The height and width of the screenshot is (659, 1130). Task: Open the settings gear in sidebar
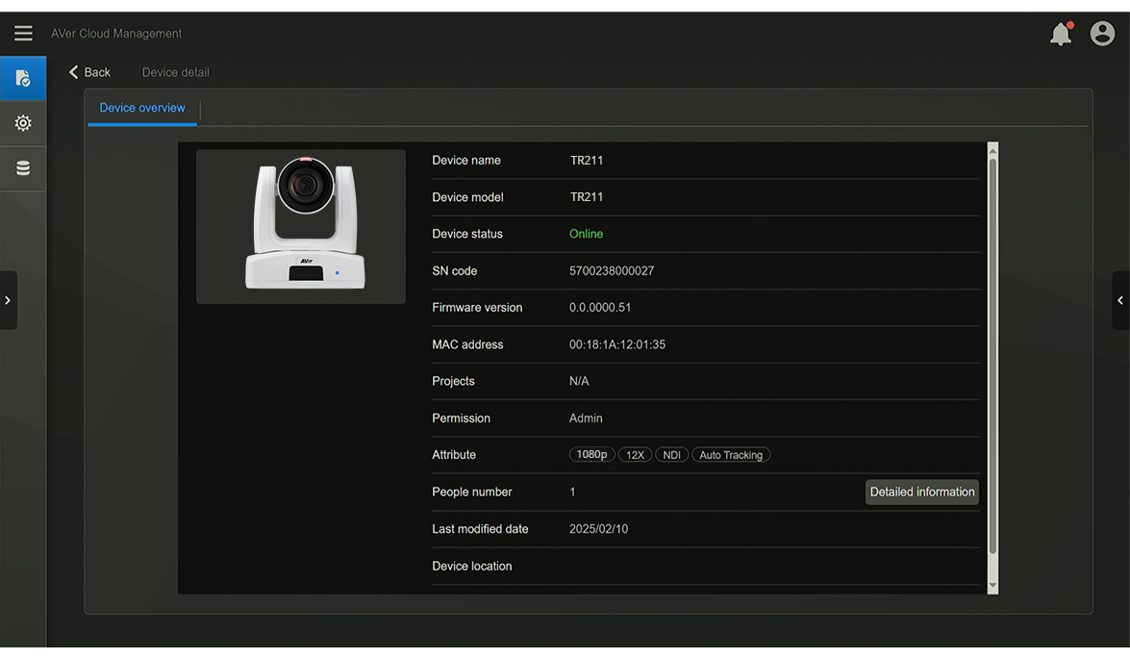[x=23, y=123]
